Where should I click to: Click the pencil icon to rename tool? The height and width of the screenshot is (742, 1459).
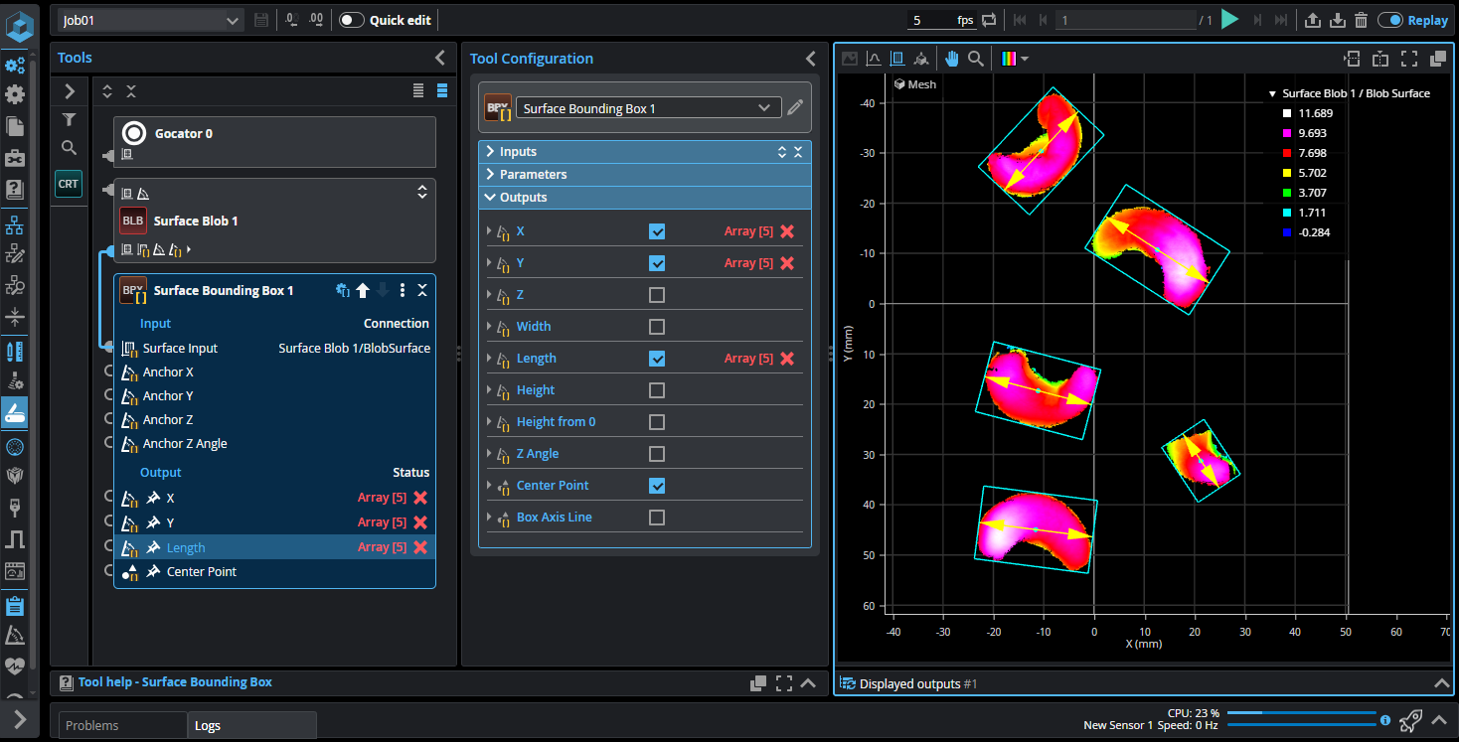(795, 107)
